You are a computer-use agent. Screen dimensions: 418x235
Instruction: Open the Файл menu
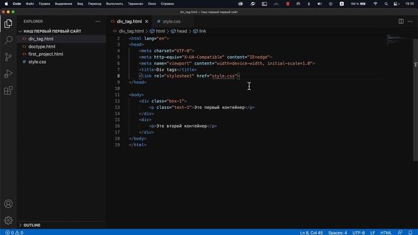30,4
